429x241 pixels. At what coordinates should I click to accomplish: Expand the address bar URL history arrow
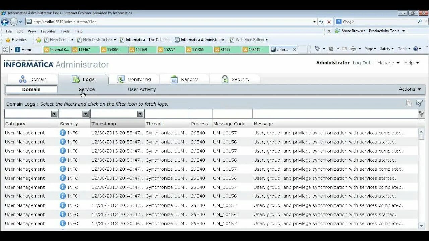314,22
